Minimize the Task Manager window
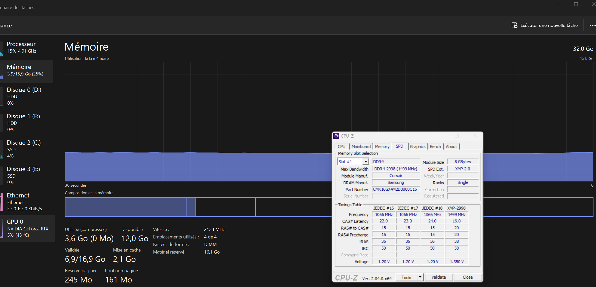 [x=558, y=4]
